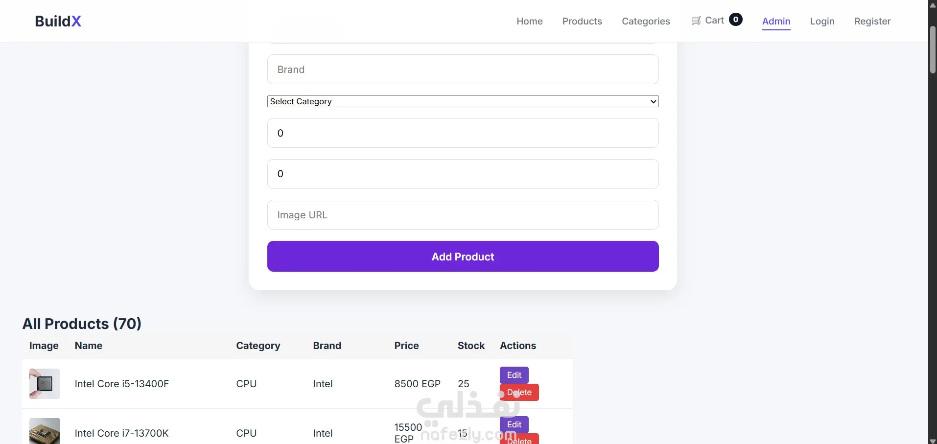Image resolution: width=937 pixels, height=444 pixels.
Task: Click Intel Core i5-13400F product thumbnail
Action: (45, 384)
